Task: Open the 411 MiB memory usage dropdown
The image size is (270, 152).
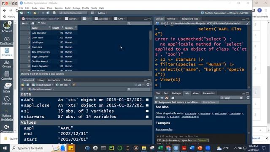Action: click(63, 85)
